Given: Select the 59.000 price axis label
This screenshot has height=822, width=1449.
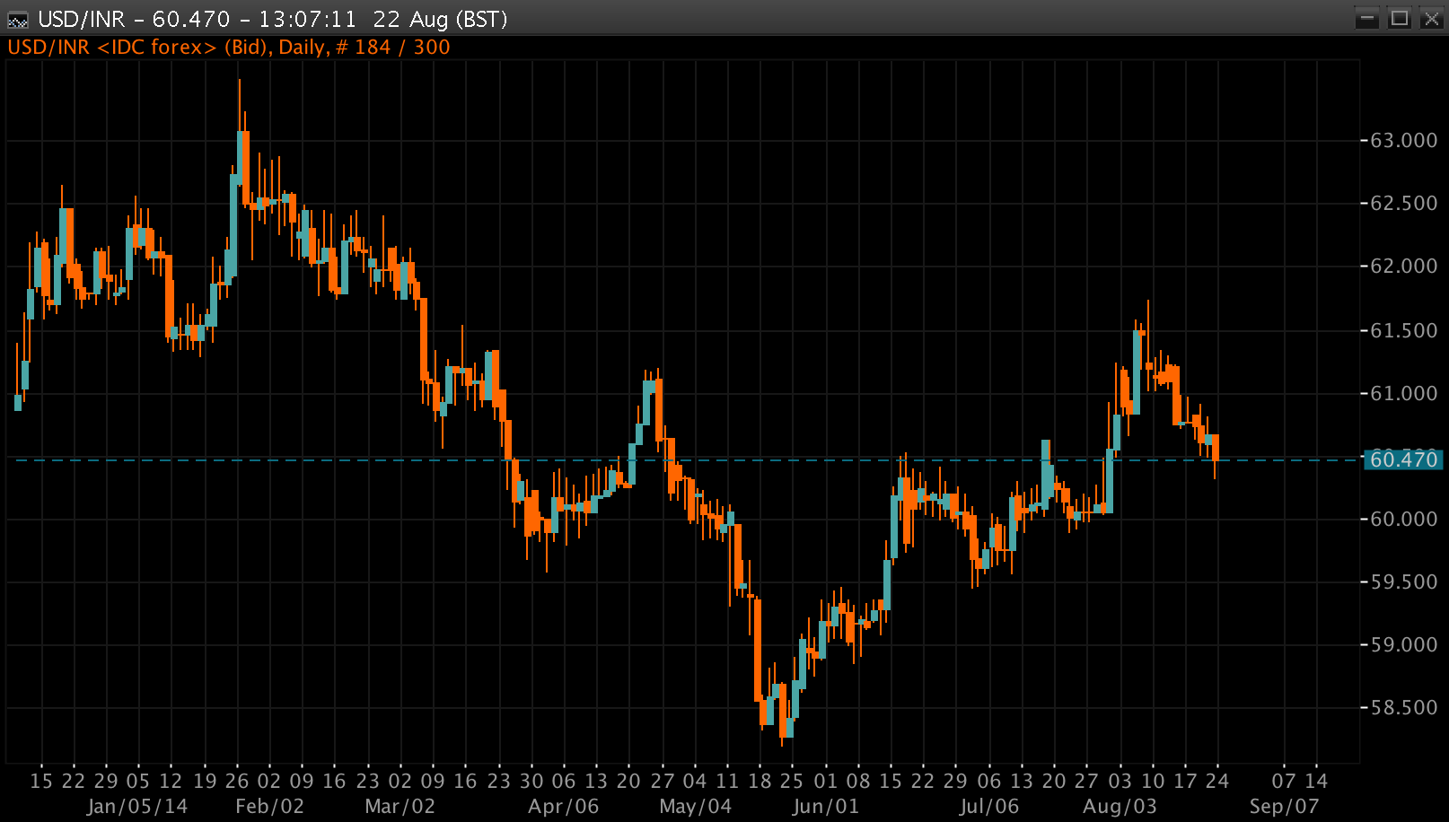Looking at the screenshot, I should [x=1403, y=645].
